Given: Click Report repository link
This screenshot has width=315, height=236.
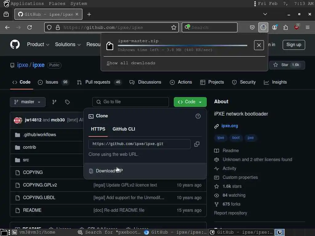Looking at the screenshot, I should pyautogui.click(x=230, y=213).
